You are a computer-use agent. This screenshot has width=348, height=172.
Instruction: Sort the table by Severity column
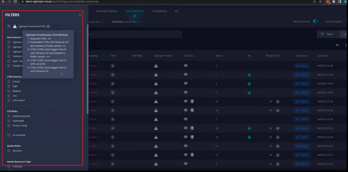93,56
